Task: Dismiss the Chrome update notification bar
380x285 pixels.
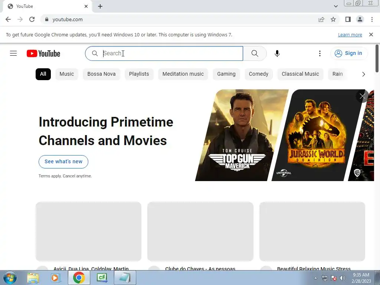Action: (x=371, y=35)
